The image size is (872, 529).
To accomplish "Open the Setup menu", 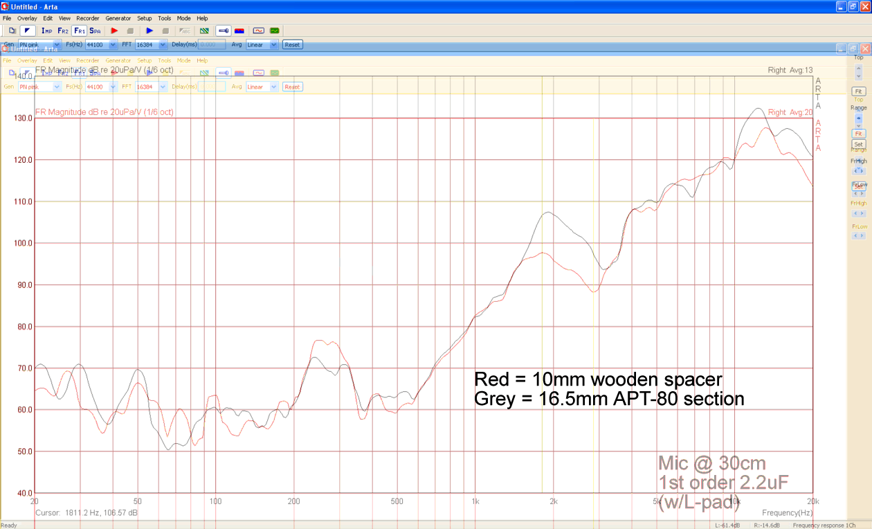I will [x=144, y=18].
